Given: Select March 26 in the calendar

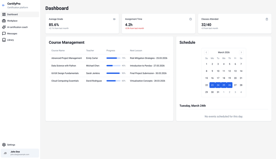Looking at the screenshot, I should click(230, 85).
